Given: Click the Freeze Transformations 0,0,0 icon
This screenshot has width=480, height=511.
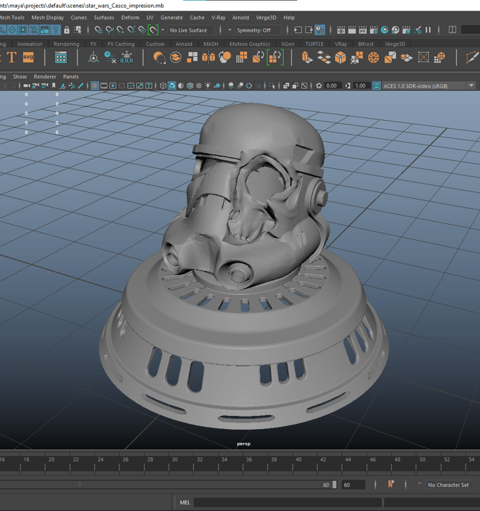Looking at the screenshot, I should click(127, 58).
